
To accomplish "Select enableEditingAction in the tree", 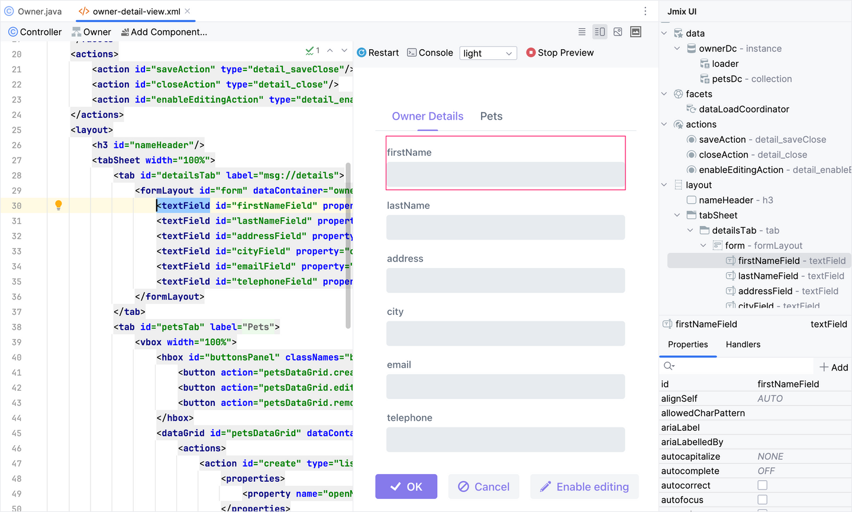I will point(769,170).
